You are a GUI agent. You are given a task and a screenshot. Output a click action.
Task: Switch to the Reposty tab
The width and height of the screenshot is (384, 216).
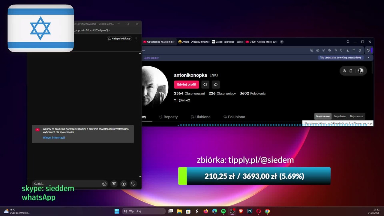(168, 117)
